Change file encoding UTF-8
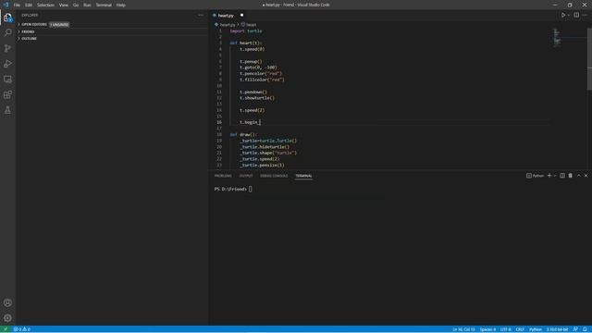The image size is (592, 333). click(x=506, y=329)
